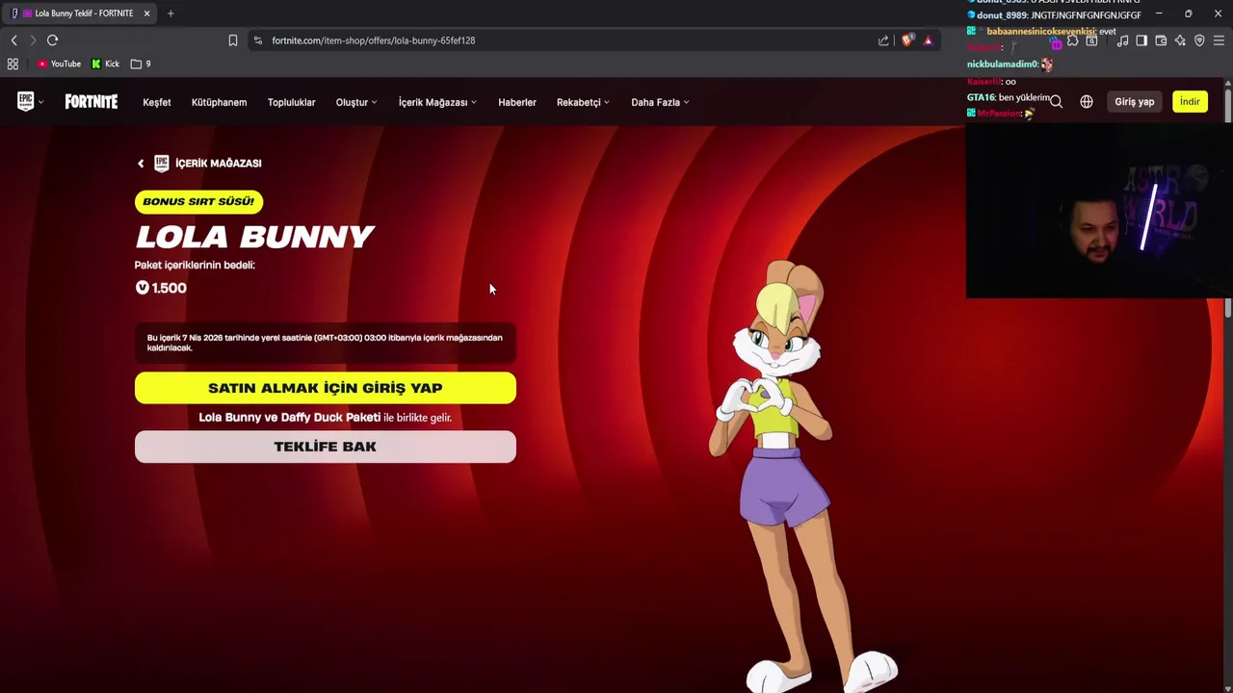Expand the İçerik Mağazası navigation dropdown
The width and height of the screenshot is (1233, 693).
[x=437, y=102]
